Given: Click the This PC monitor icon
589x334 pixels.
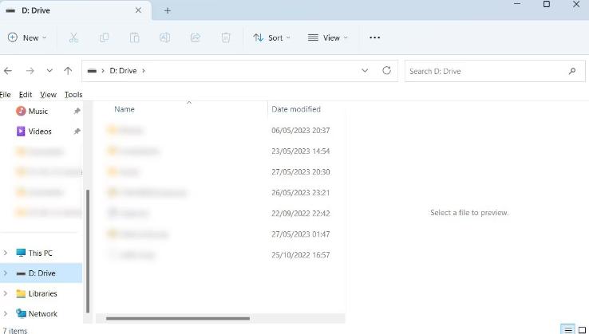Looking at the screenshot, I should point(21,253).
